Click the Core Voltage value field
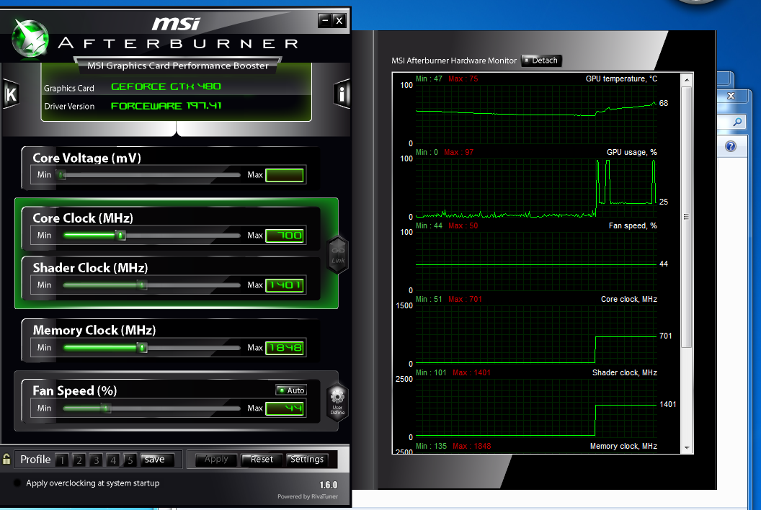 [285, 175]
